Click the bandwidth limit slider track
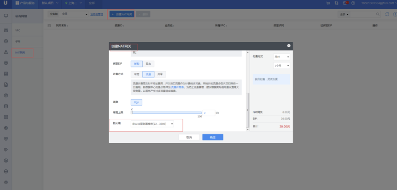397x190 pixels. 167,112
